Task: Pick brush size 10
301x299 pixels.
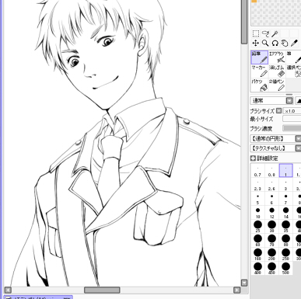Action: pyautogui.click(x=257, y=213)
